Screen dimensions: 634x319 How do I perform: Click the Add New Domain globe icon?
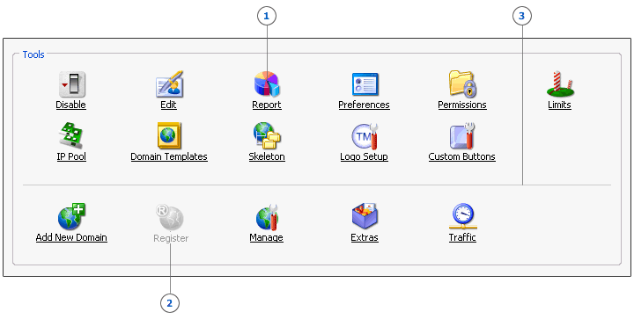71,216
